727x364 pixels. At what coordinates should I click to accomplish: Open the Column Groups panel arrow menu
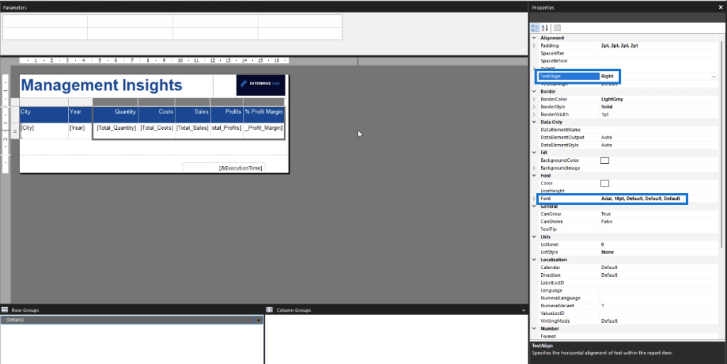coord(523,310)
